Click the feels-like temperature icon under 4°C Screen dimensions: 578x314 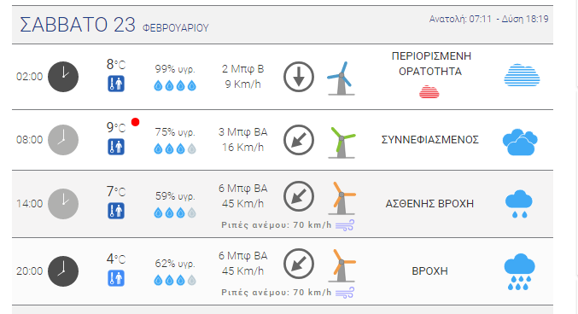click(x=116, y=278)
